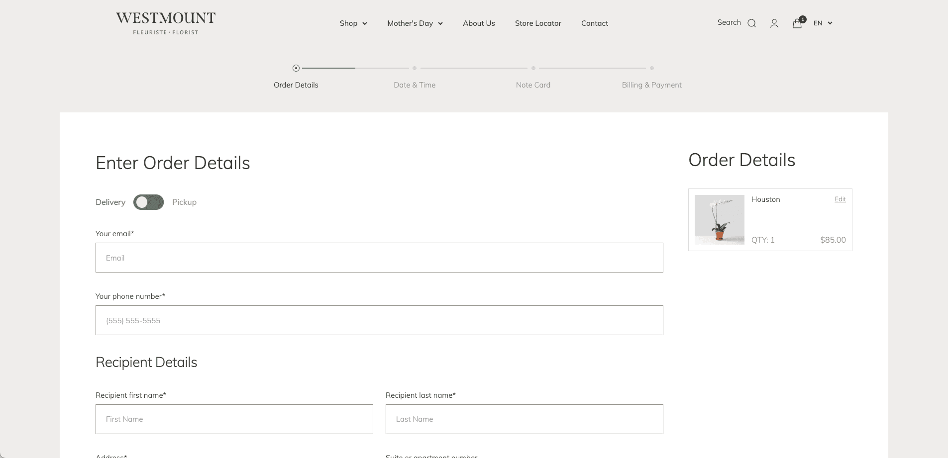
Task: Click the Date & Time progress step
Action: coord(415,85)
